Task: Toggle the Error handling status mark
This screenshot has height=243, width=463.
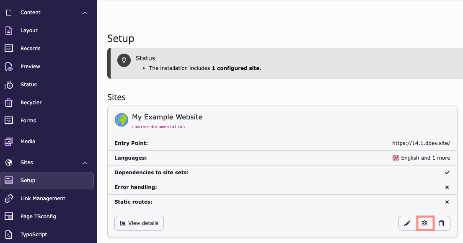Action: pyautogui.click(x=447, y=187)
